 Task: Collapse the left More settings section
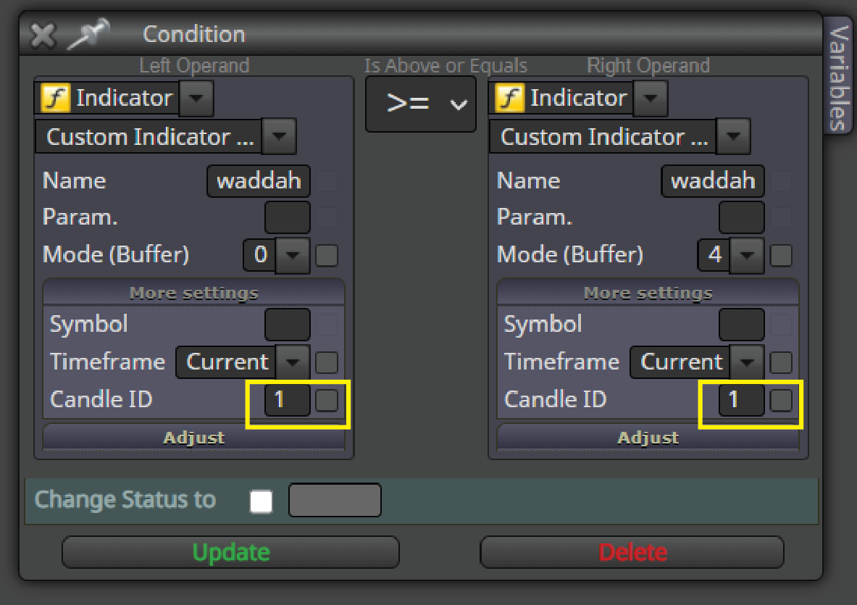click(194, 293)
